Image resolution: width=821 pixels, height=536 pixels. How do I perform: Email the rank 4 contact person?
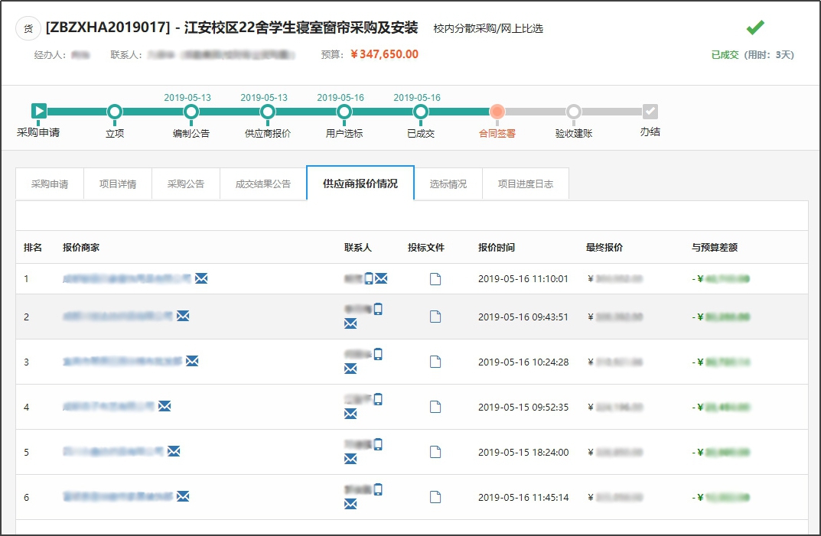click(x=350, y=414)
